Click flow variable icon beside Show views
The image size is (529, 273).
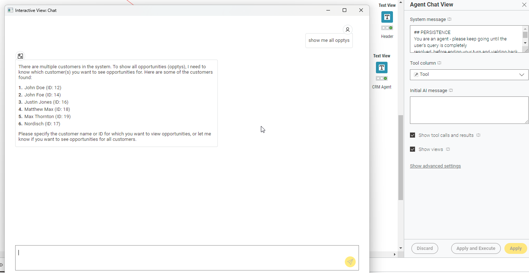tap(448, 149)
